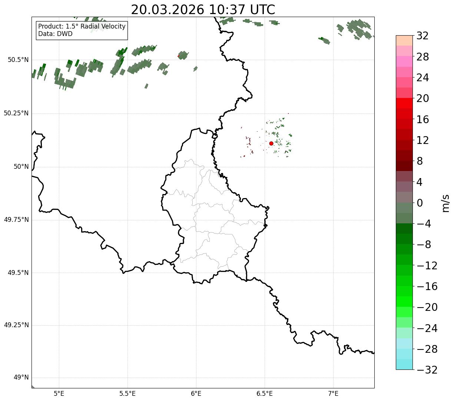Click the 6.5°E longitude tick label
This screenshot has height=401, width=454.
(x=265, y=394)
